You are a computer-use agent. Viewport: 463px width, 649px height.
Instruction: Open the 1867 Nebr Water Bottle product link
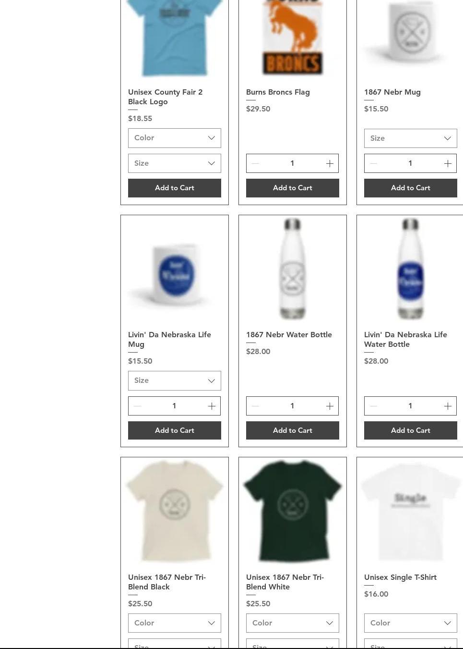coord(289,335)
